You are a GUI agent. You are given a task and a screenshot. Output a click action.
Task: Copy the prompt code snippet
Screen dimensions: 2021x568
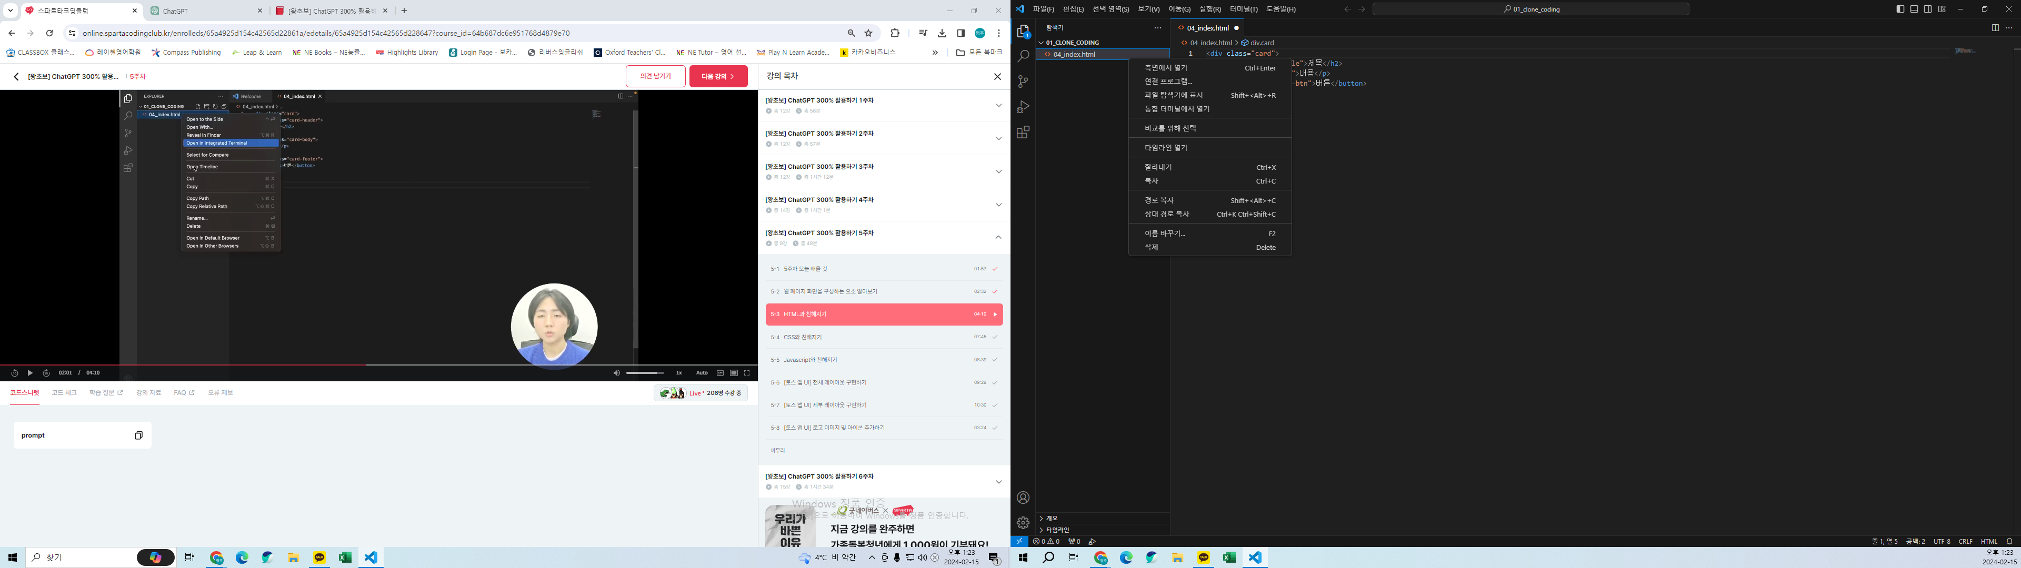pos(139,435)
